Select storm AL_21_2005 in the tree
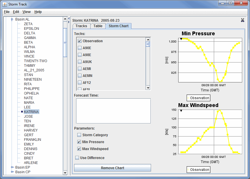This screenshot has width=250, height=179. [34, 70]
